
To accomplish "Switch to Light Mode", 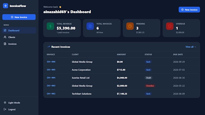I will (19, 103).
